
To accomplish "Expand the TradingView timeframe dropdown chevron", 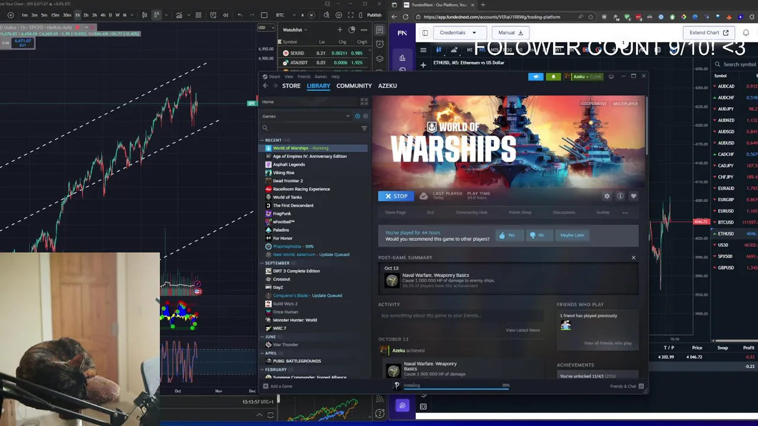I will tap(132, 15).
